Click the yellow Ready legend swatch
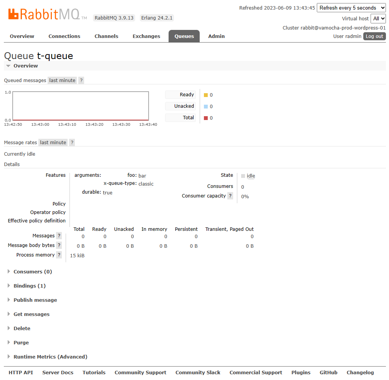Image resolution: width=389 pixels, height=380 pixels. (206, 95)
